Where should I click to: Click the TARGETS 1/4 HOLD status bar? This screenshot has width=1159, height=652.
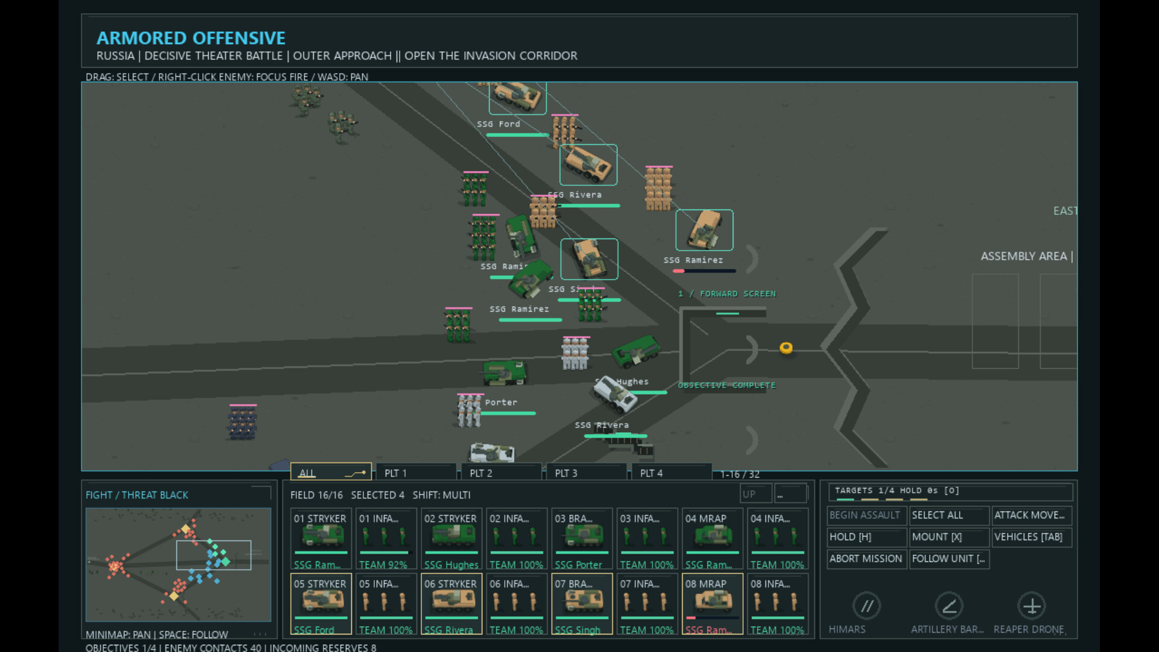[x=950, y=492]
